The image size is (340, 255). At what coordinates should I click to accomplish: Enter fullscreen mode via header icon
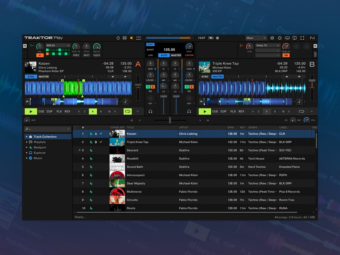coord(302,38)
